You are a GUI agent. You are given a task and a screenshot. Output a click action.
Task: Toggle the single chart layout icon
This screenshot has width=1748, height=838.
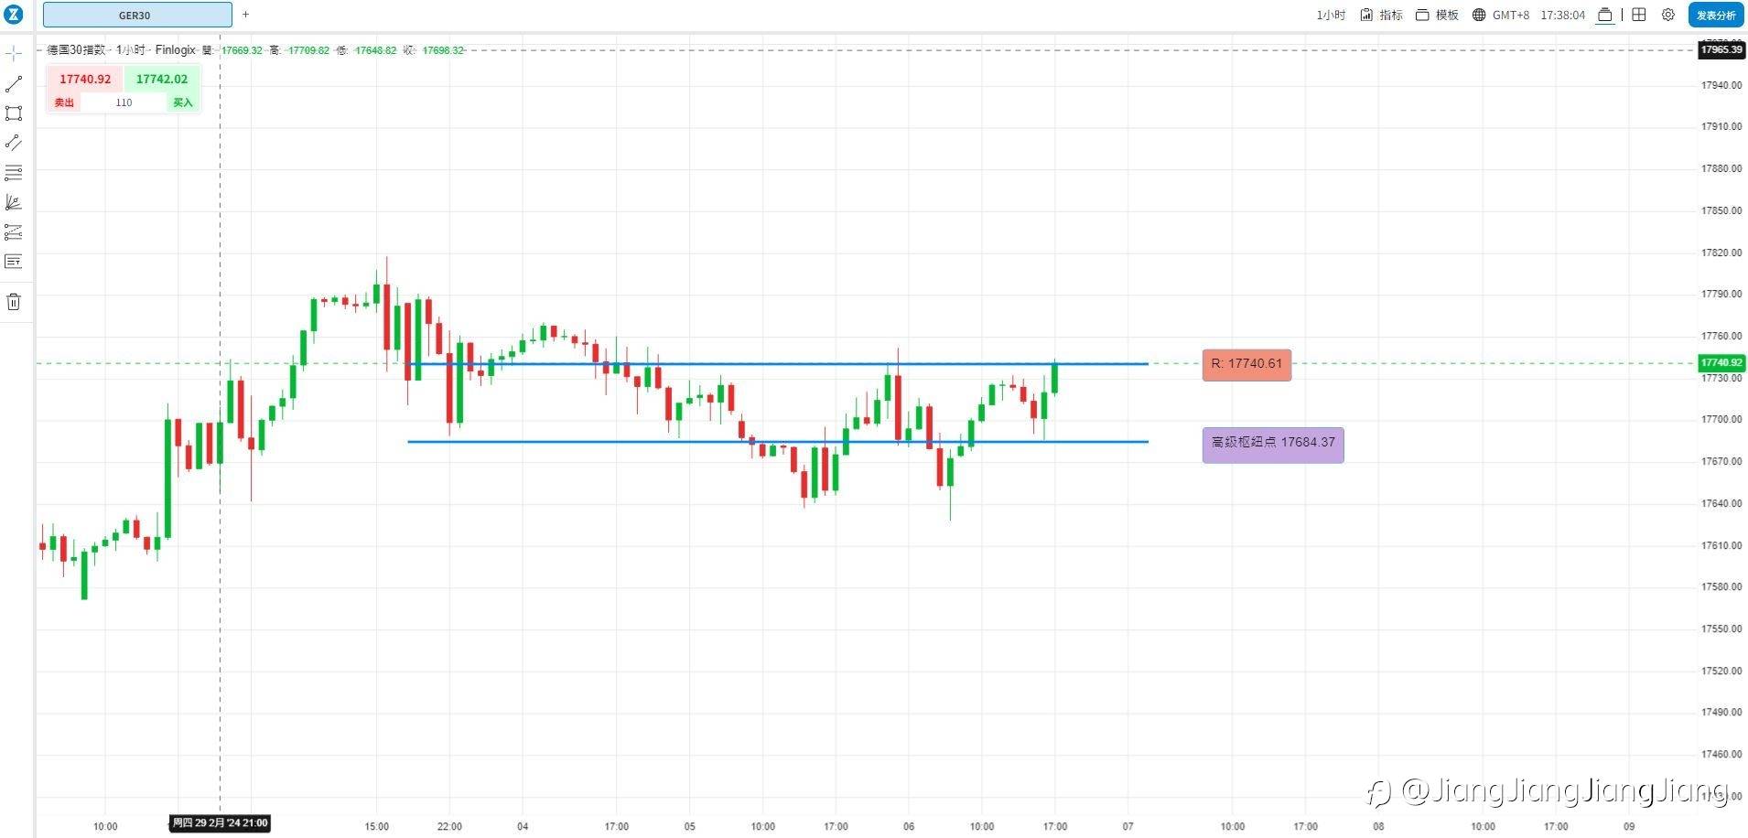(x=1604, y=15)
